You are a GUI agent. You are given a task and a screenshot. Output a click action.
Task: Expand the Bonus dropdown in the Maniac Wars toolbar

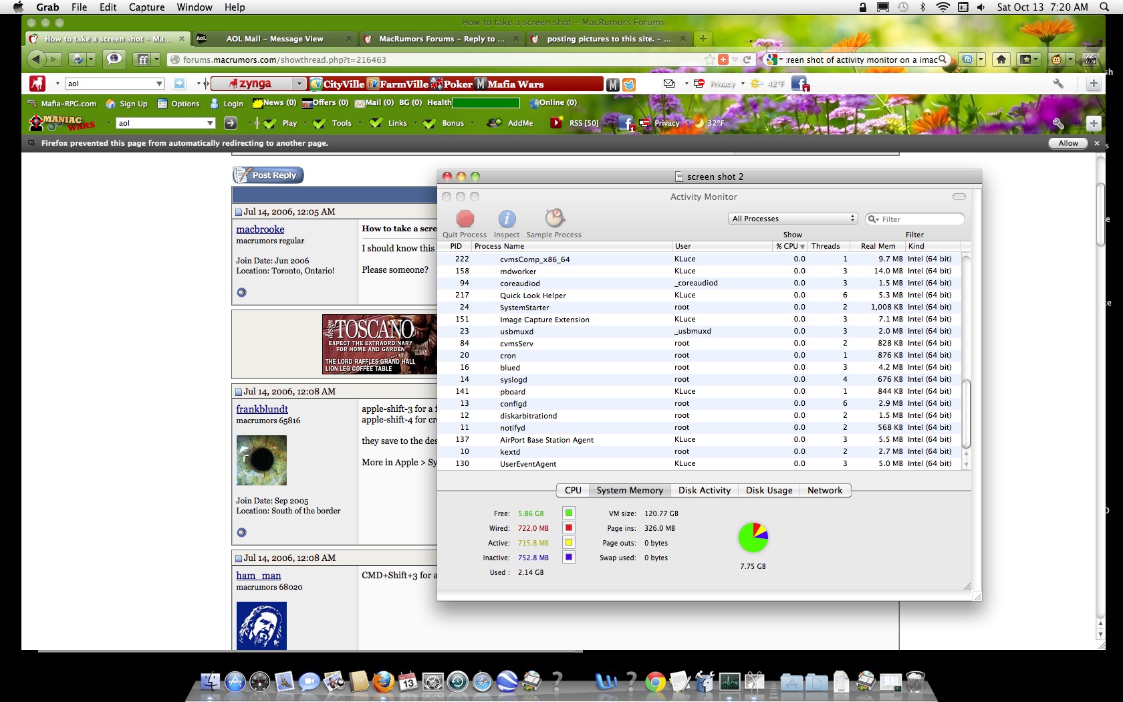[x=472, y=123]
